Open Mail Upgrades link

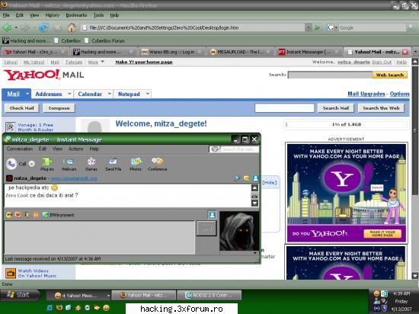366,94
